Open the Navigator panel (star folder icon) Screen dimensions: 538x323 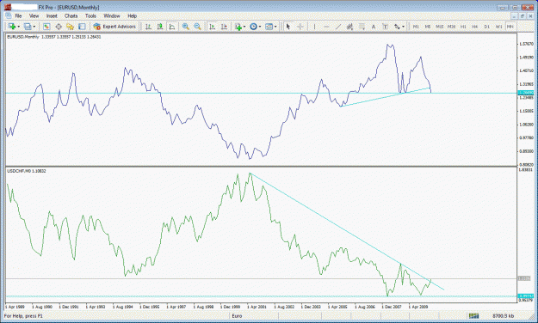[x=71, y=27]
